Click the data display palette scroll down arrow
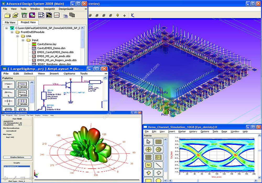This screenshot has width=262, height=183. point(165,180)
